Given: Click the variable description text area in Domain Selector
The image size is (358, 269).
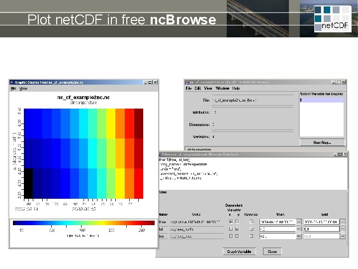Looking at the screenshot, I should pyautogui.click(x=253, y=173).
